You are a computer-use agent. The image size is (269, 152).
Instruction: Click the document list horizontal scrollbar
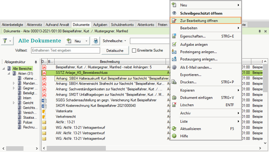104,148
